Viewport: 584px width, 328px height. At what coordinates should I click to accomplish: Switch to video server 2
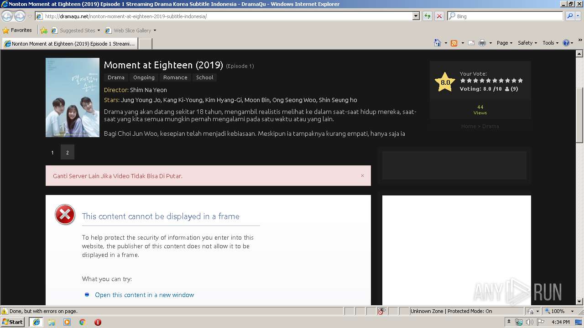pos(67,153)
